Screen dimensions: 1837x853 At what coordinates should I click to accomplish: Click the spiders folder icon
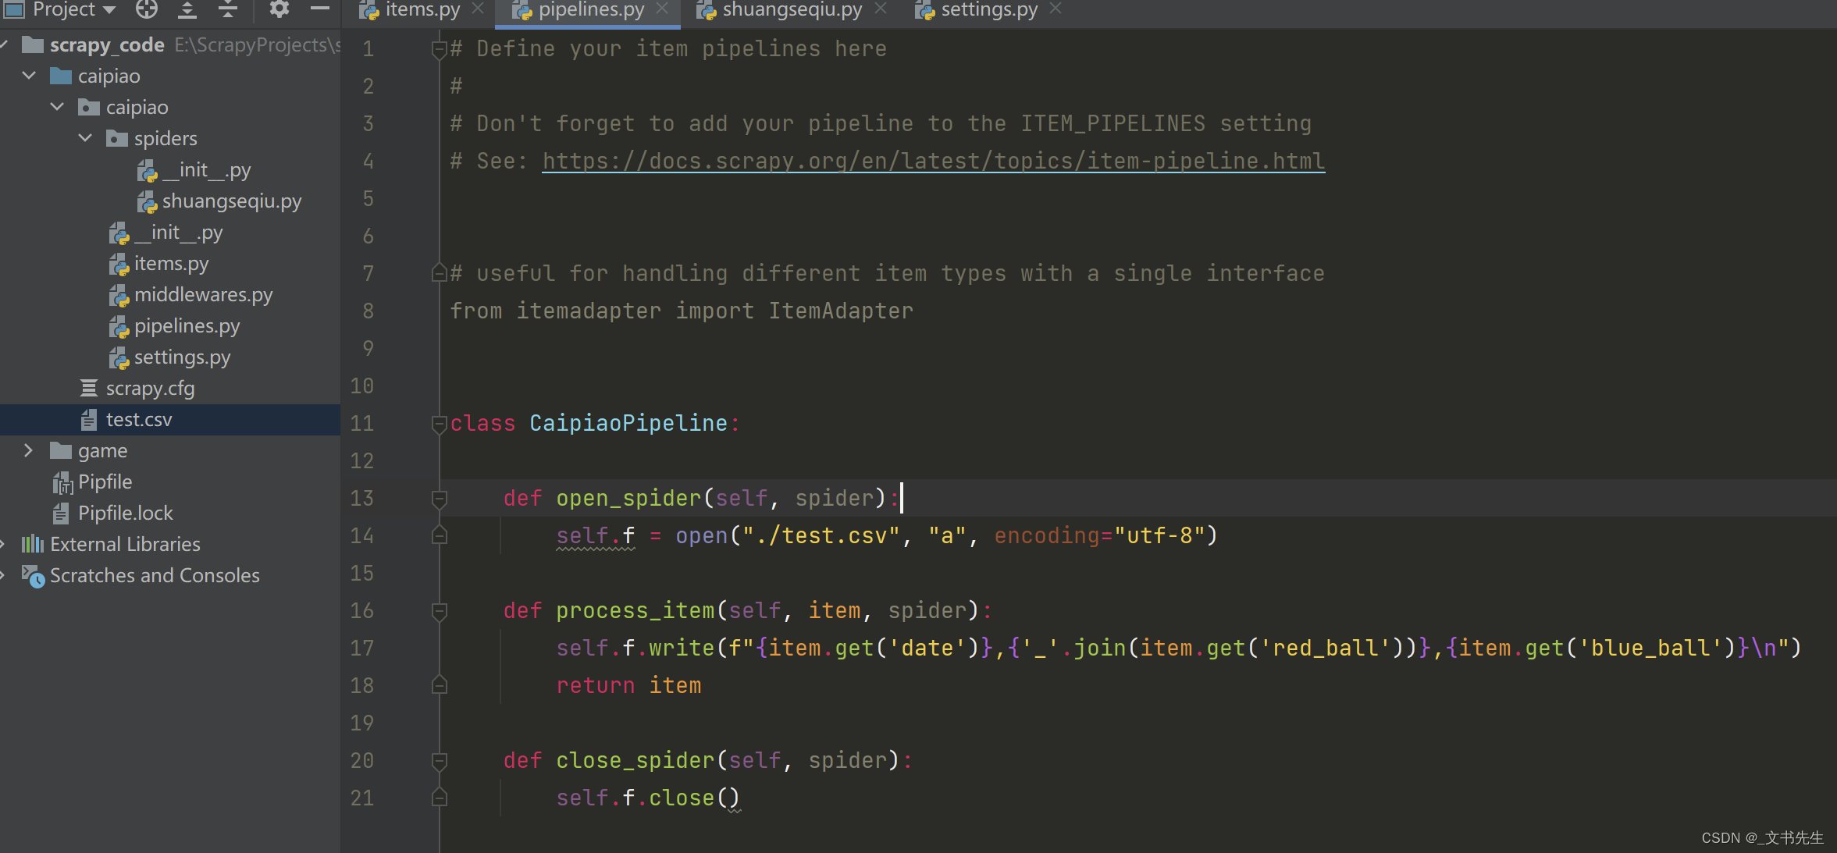coord(117,139)
